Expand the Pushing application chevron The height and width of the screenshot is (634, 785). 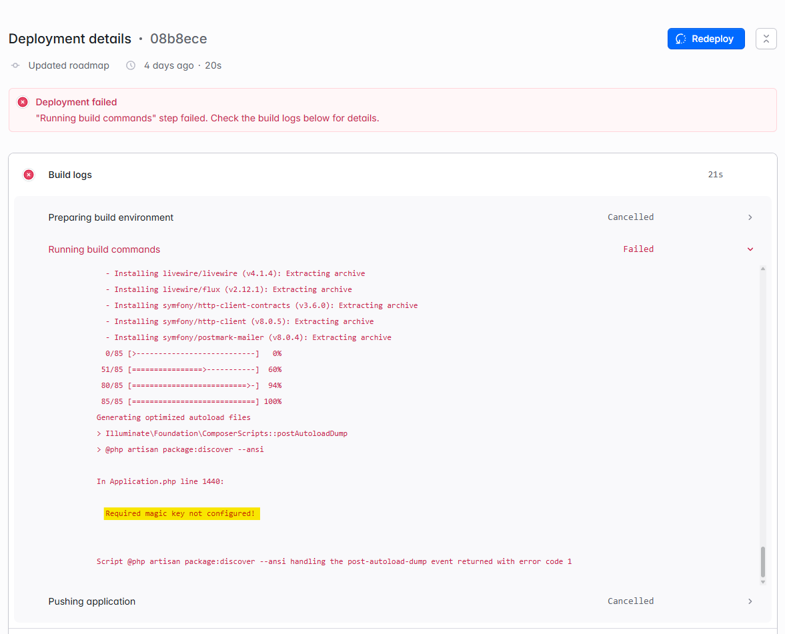click(750, 601)
